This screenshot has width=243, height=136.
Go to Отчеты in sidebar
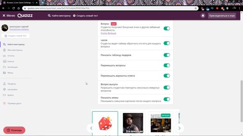point(11,56)
